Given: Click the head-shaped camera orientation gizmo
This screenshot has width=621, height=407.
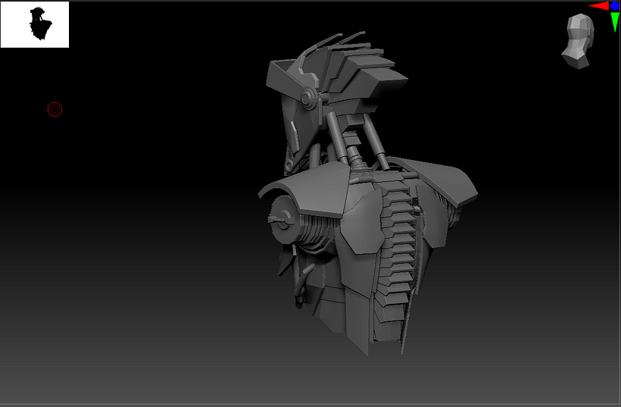Looking at the screenshot, I should 579,41.
